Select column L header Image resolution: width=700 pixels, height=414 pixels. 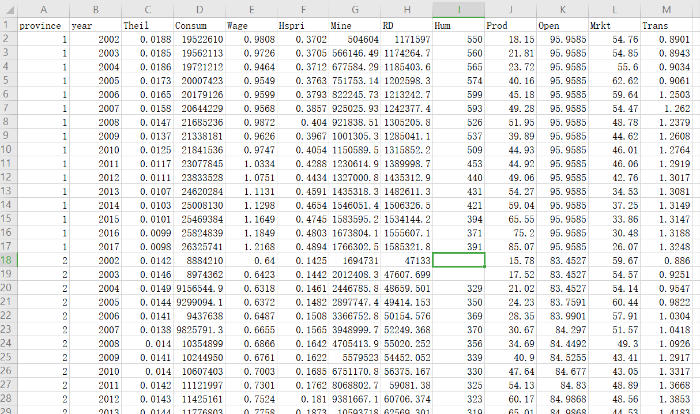[615, 9]
